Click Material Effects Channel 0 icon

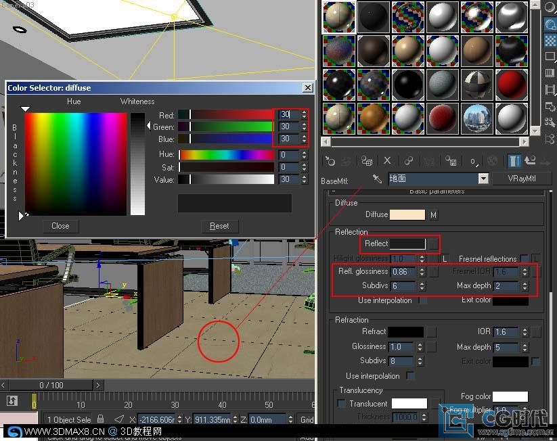coord(474,162)
